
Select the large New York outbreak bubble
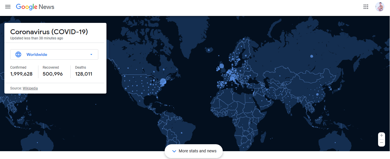(163, 82)
